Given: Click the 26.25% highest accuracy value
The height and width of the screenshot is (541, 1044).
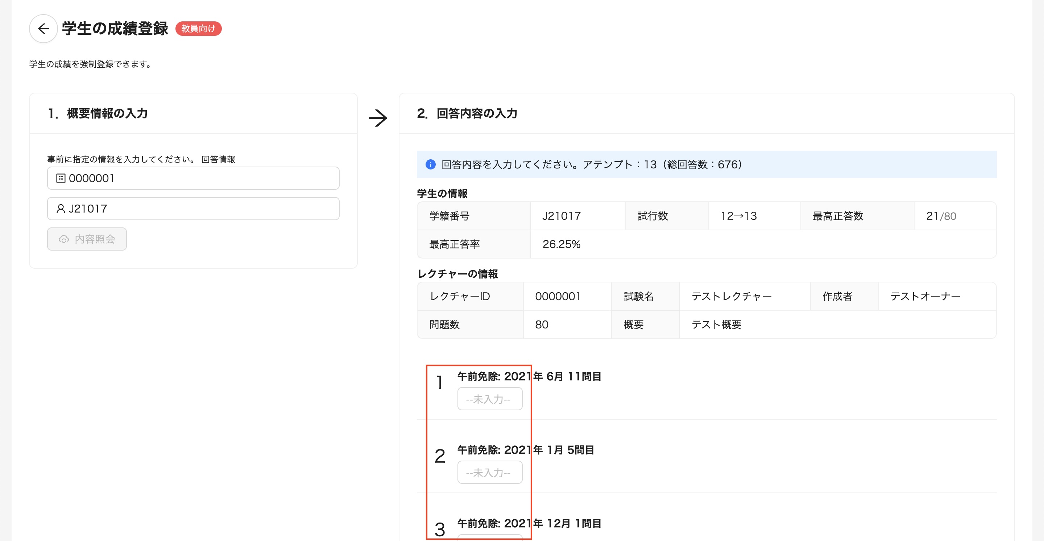Looking at the screenshot, I should (x=561, y=244).
